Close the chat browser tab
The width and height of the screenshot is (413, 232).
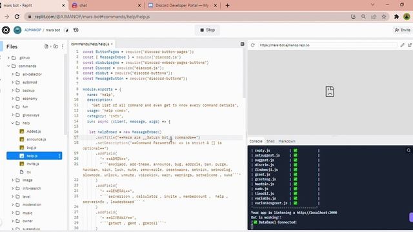(139, 5)
